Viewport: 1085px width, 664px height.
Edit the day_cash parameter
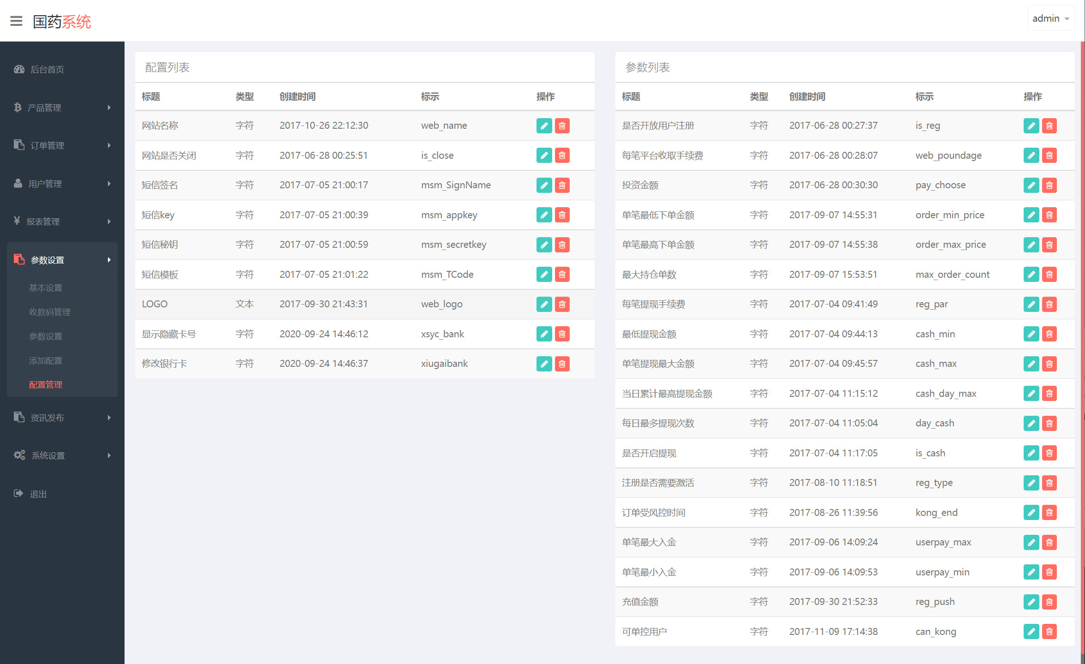click(1031, 423)
